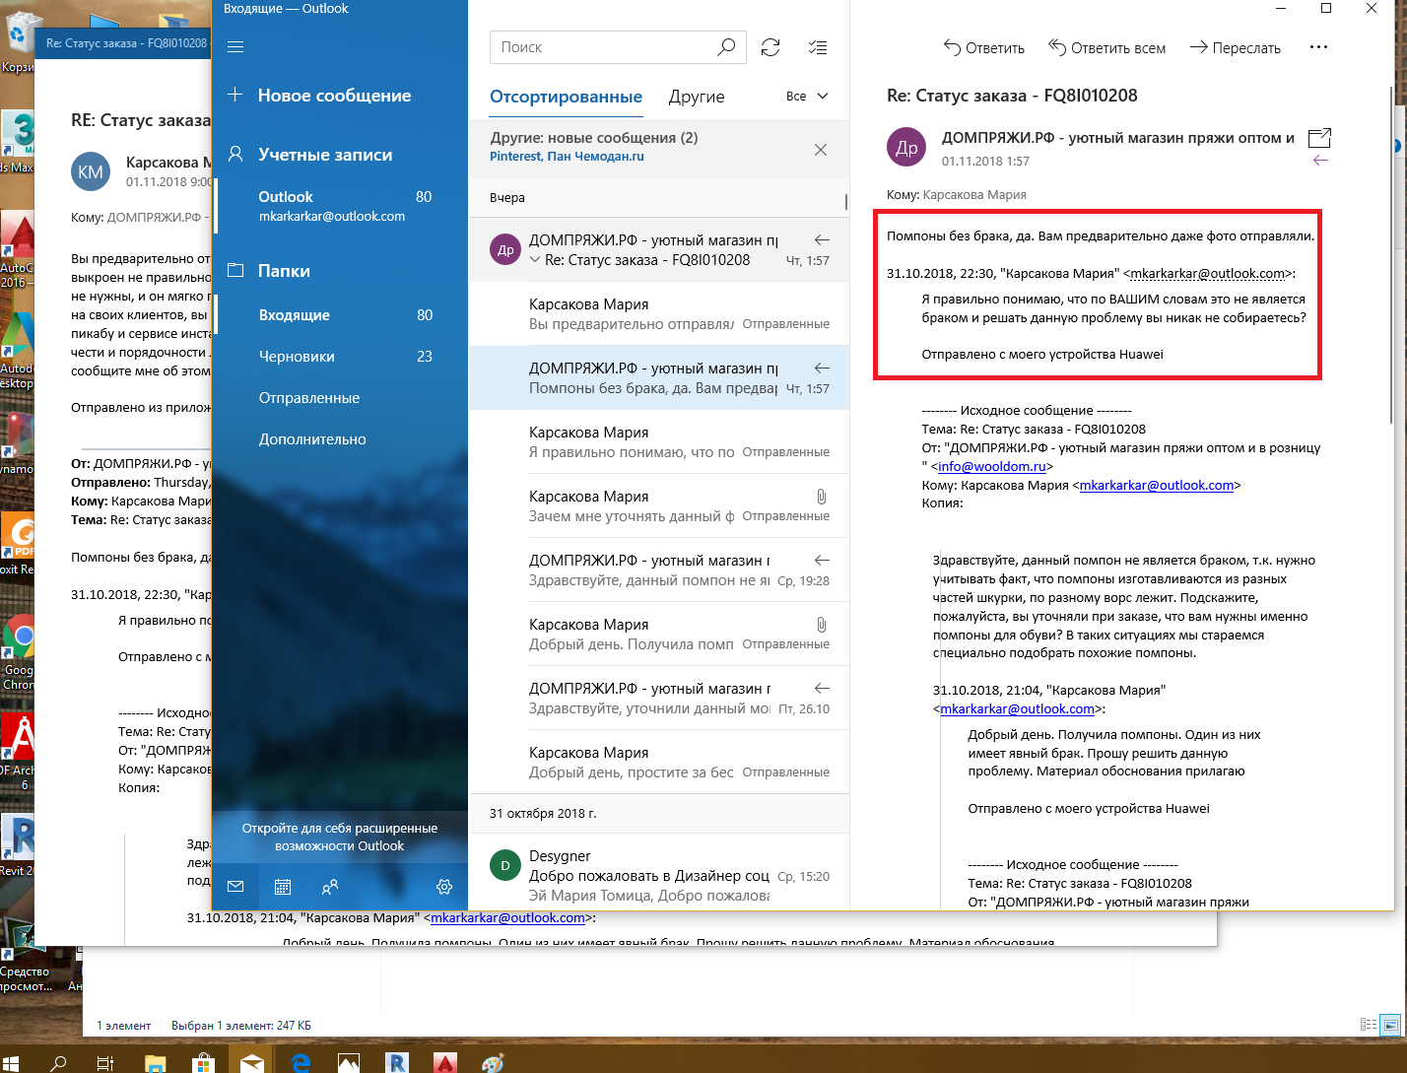This screenshot has width=1407, height=1073.
Task: Open Google Chrome desktop shortcut
Action: pos(18,651)
